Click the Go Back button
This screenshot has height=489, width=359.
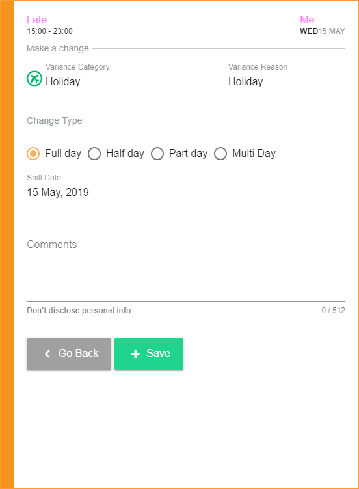pyautogui.click(x=69, y=354)
